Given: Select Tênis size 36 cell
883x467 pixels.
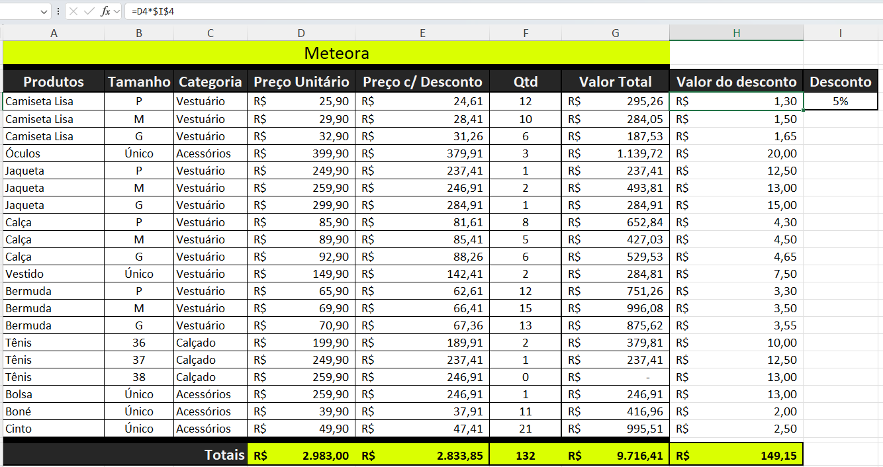Looking at the screenshot, I should click(x=139, y=343).
